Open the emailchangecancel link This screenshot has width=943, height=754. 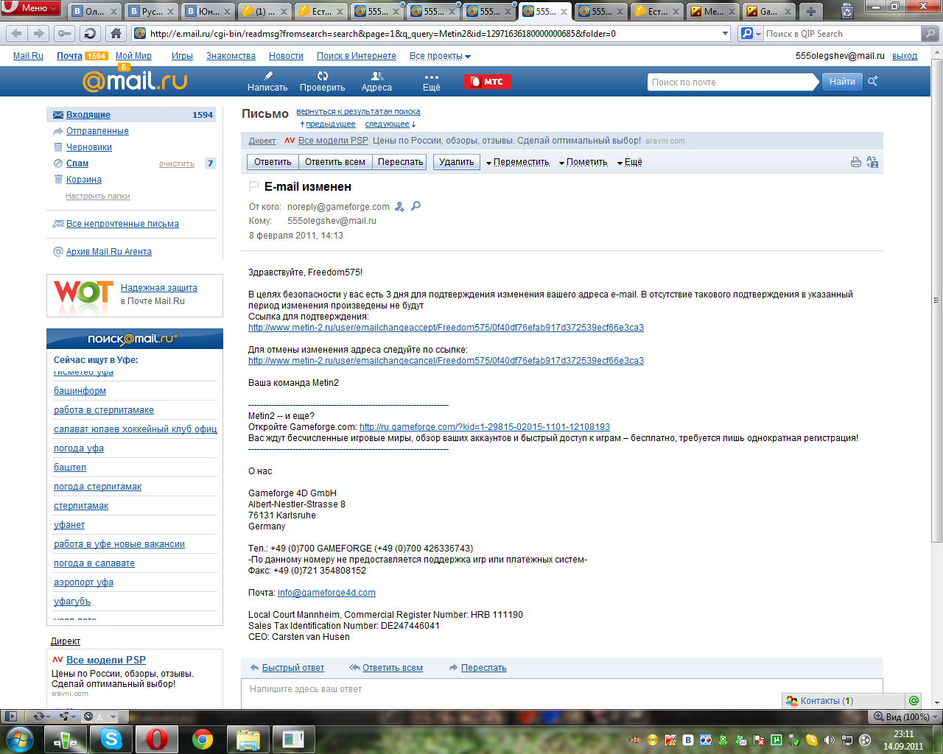[446, 361]
